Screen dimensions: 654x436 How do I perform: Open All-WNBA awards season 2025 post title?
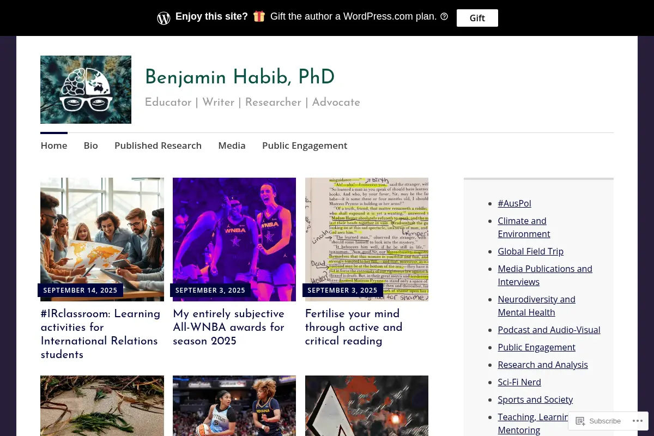click(229, 328)
